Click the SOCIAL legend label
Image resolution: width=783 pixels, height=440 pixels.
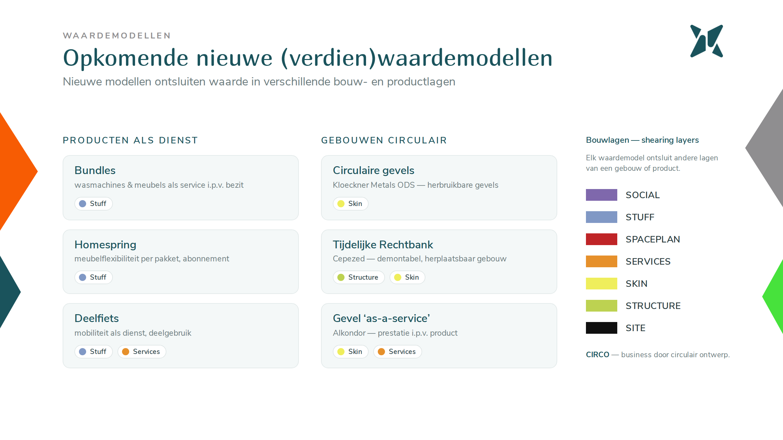[x=643, y=195]
